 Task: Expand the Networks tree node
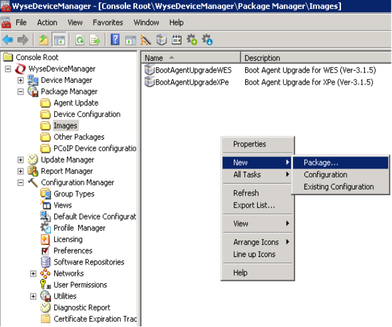point(33,273)
